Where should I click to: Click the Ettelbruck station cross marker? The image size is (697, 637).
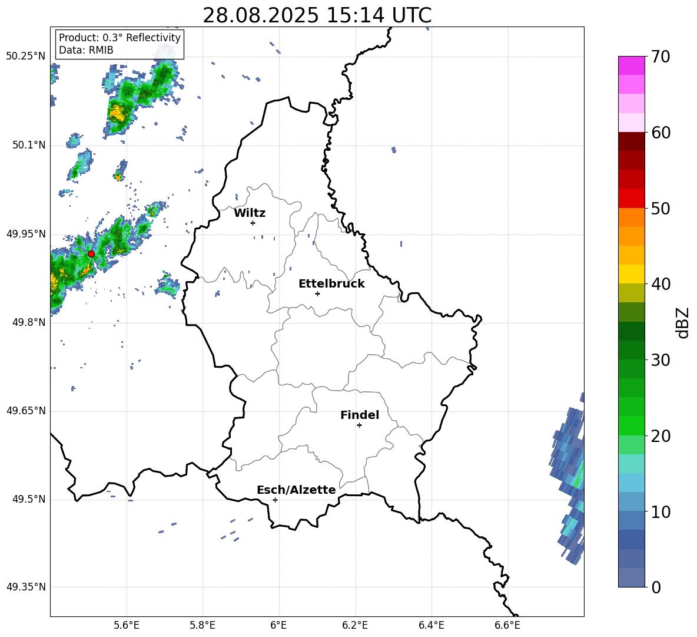click(x=317, y=293)
